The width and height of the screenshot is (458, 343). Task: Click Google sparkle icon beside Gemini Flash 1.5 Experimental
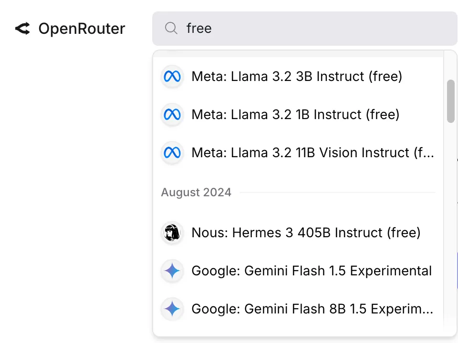pos(172,271)
